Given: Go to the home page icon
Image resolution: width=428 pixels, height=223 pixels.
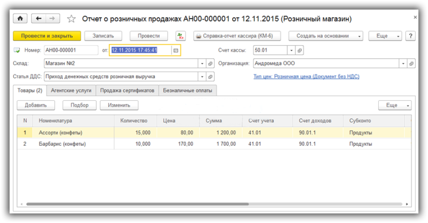Looking at the screenshot, I should [20, 19].
